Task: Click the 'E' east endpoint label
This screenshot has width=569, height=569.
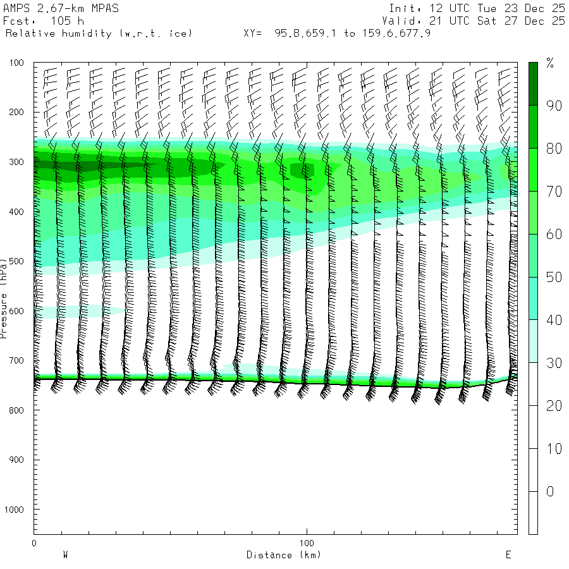Action: point(508,555)
